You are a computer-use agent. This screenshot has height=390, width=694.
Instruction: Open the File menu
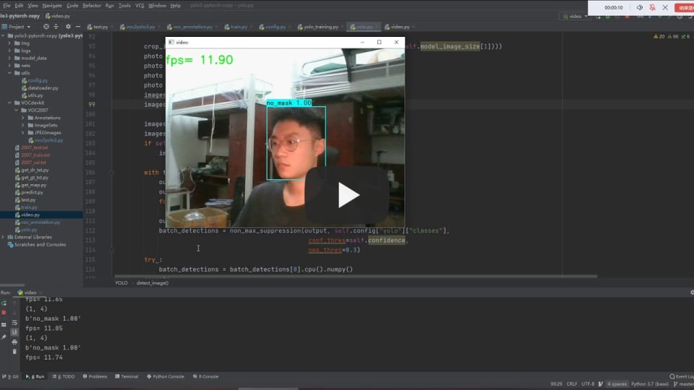pos(7,5)
